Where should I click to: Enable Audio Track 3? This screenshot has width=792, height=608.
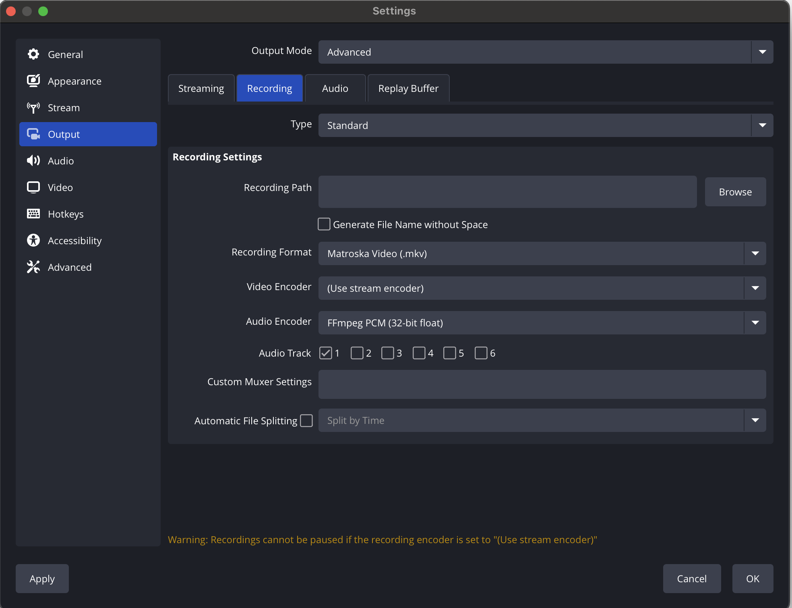click(388, 353)
